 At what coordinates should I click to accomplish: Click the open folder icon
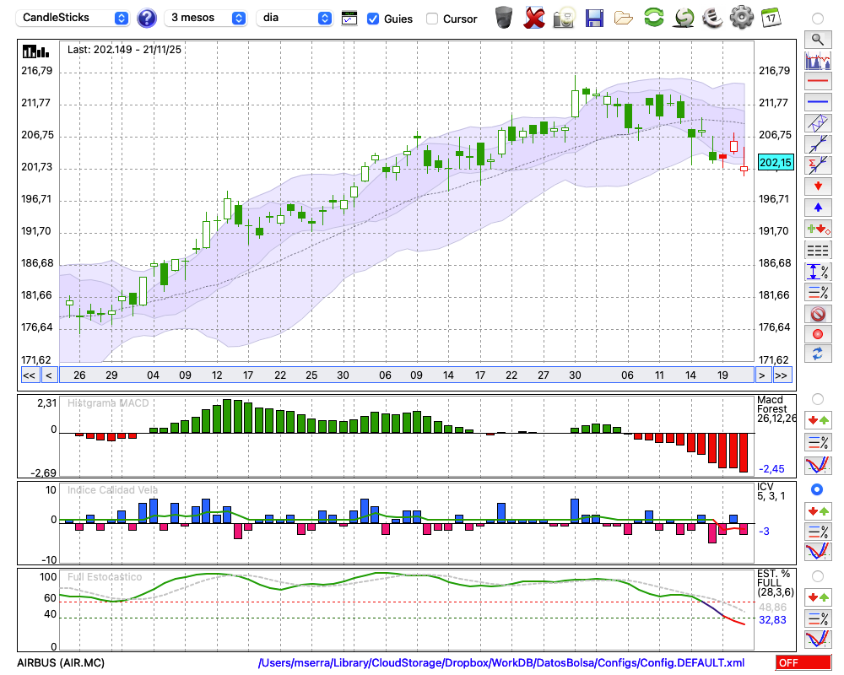(x=624, y=19)
